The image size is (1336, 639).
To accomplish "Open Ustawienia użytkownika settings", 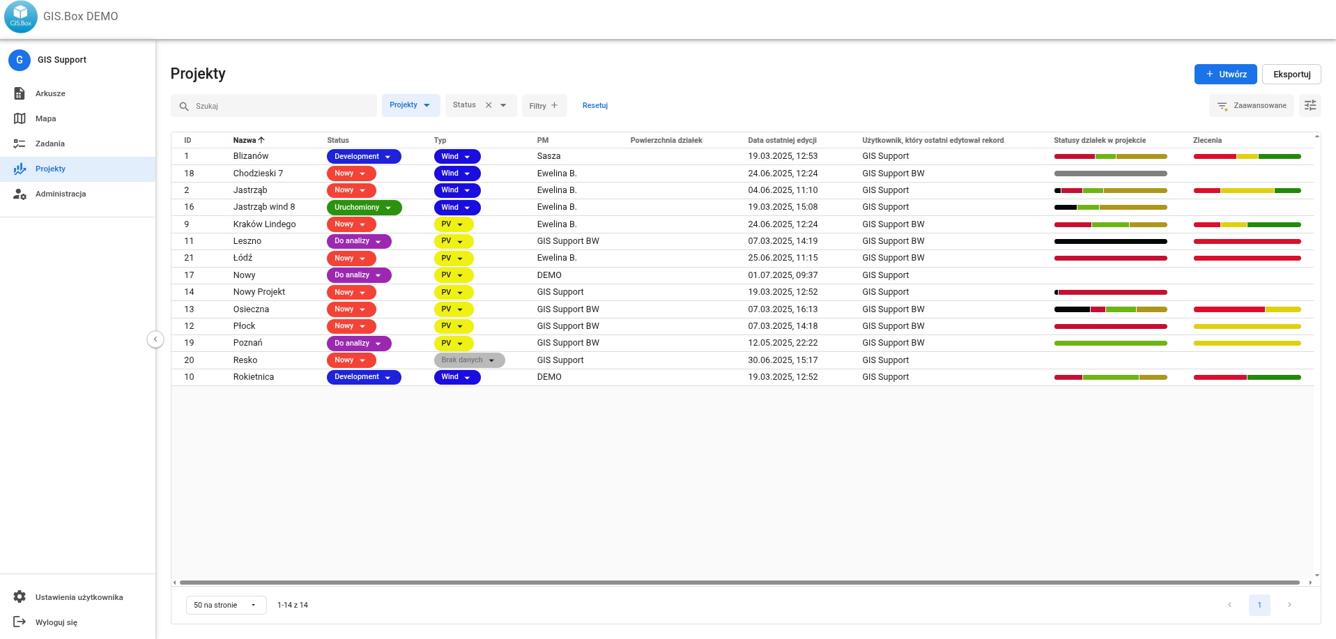I will [x=79, y=597].
